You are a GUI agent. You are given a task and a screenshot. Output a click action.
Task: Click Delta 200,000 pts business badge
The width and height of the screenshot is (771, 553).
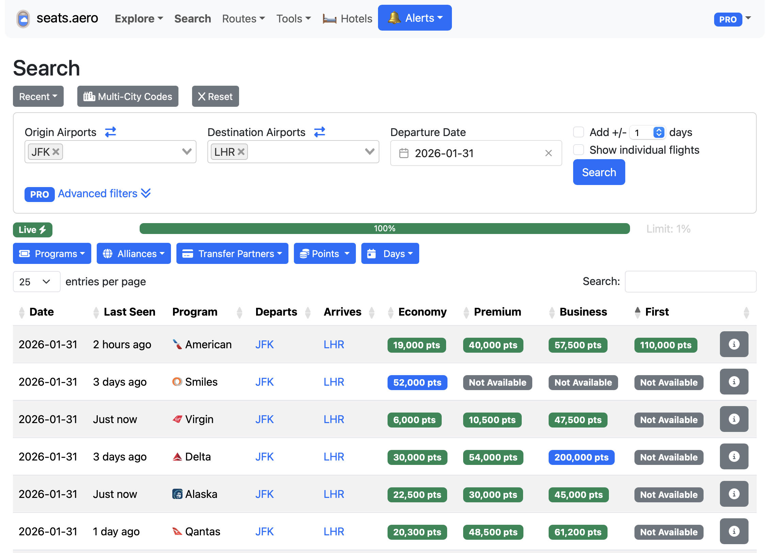581,457
